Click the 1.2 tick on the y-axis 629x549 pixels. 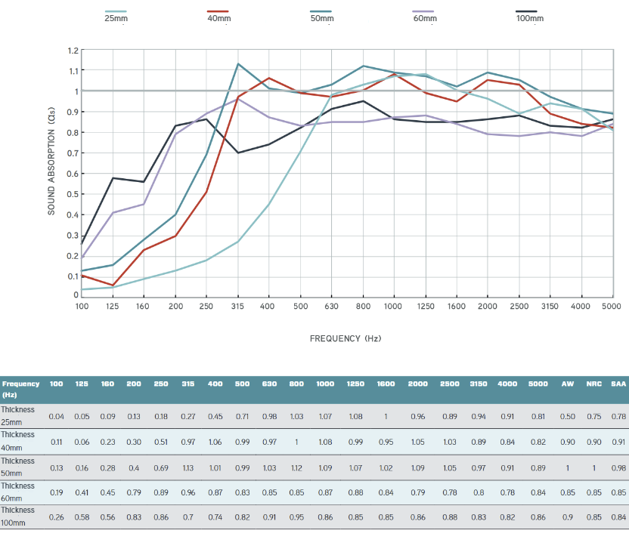[x=73, y=51]
